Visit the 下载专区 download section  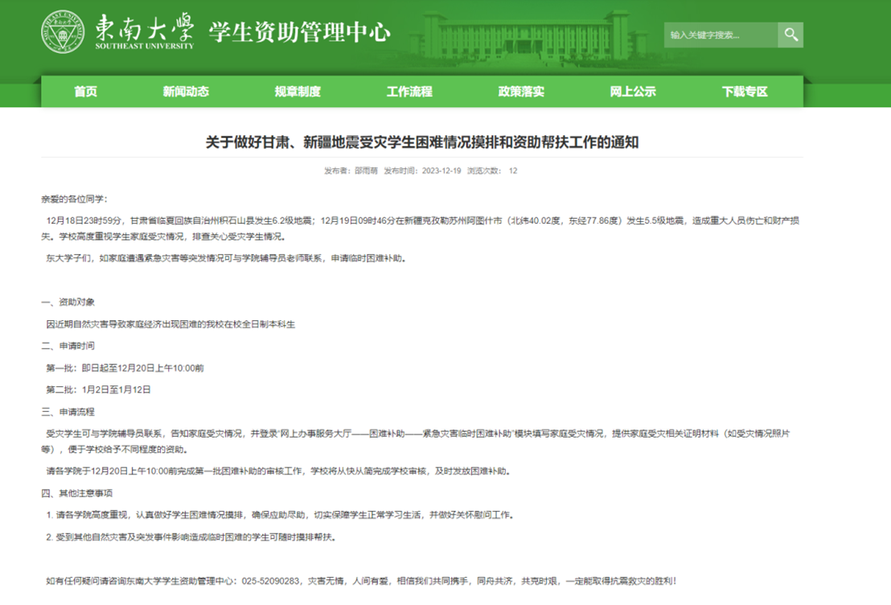pos(745,92)
